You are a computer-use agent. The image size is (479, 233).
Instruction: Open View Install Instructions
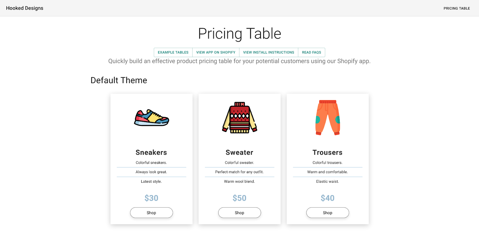tap(269, 52)
